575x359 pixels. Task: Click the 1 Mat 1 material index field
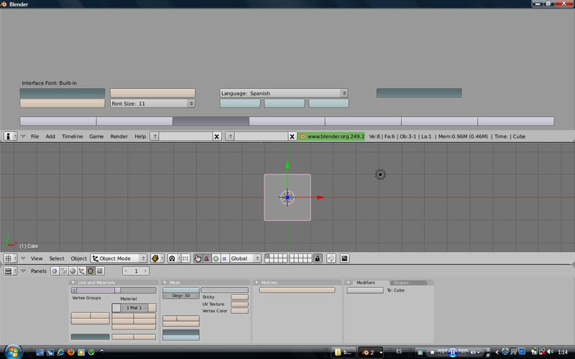point(134,308)
